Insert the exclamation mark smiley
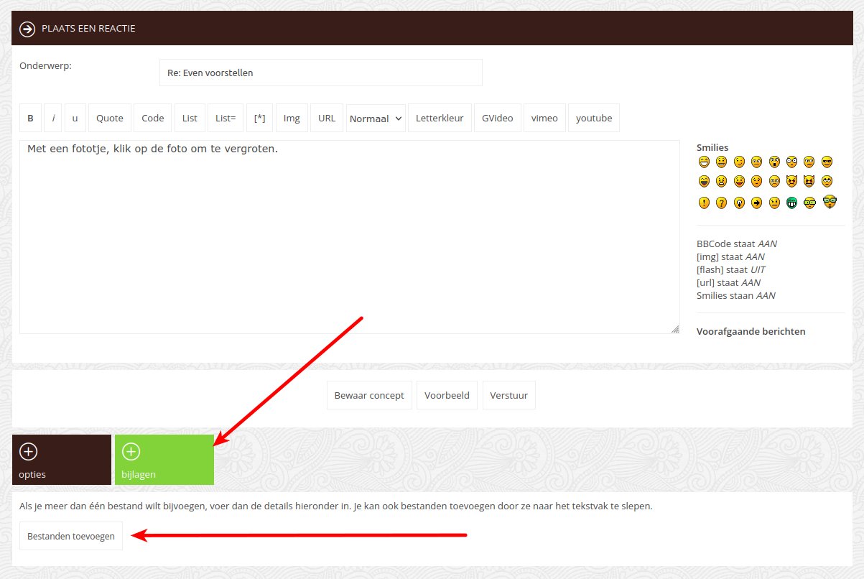Viewport: 864px width, 579px height. 704,203
